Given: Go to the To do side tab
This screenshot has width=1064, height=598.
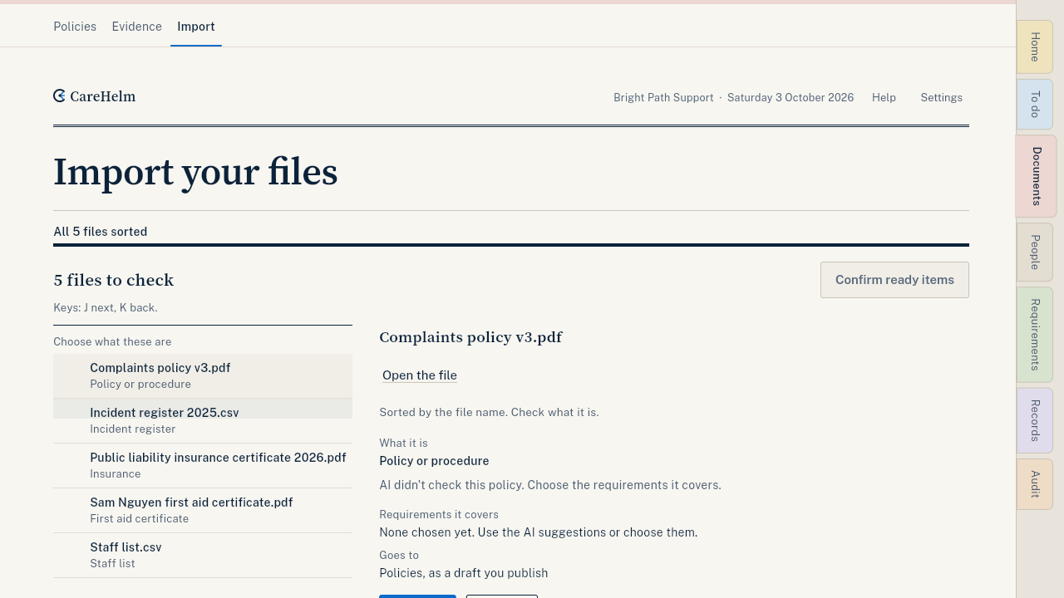Looking at the screenshot, I should pos(1035,105).
